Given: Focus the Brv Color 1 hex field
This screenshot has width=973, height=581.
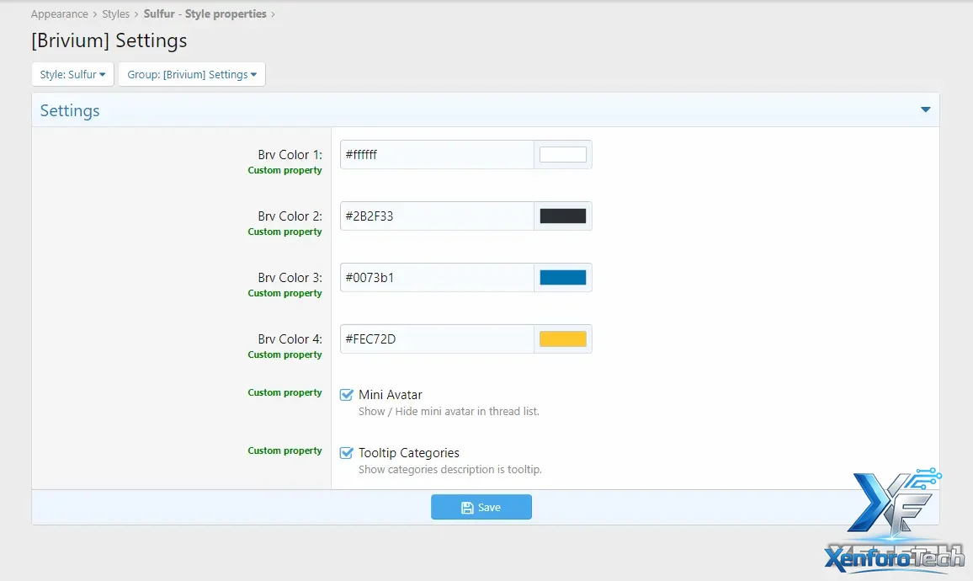Looking at the screenshot, I should click(x=436, y=155).
